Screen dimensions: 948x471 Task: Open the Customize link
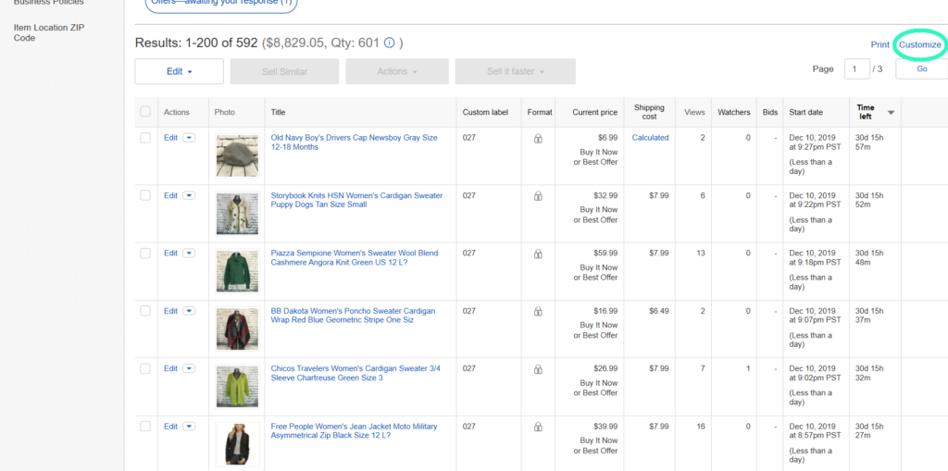click(x=919, y=44)
